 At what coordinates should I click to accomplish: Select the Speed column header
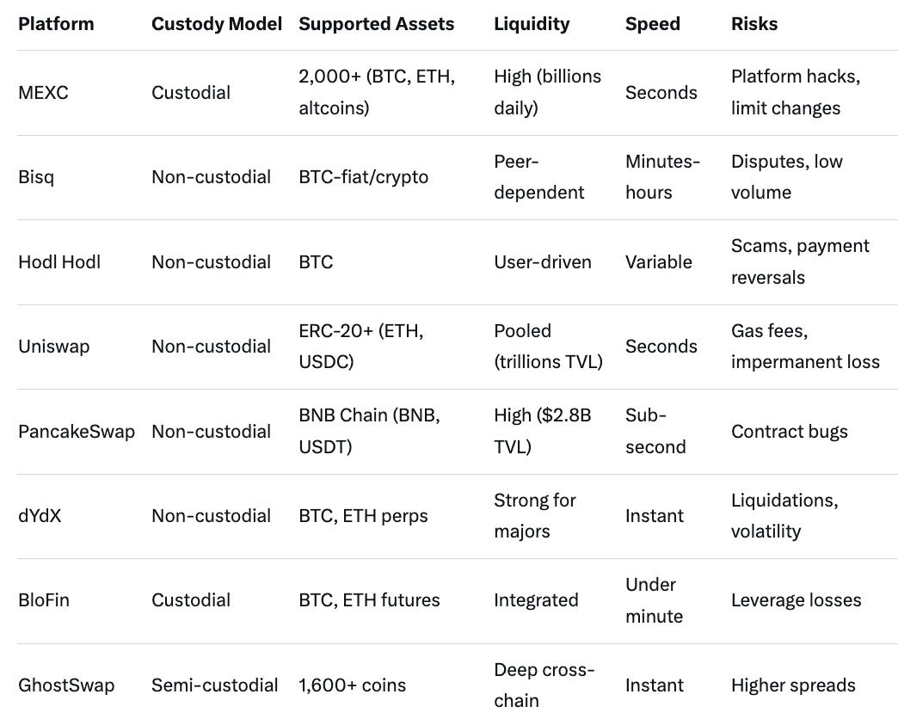click(652, 24)
